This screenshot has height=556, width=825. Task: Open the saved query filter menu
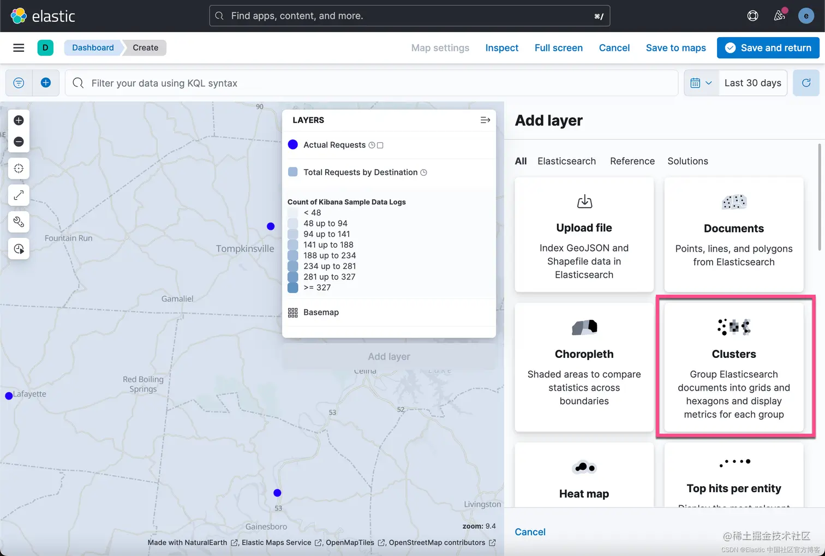(x=19, y=83)
